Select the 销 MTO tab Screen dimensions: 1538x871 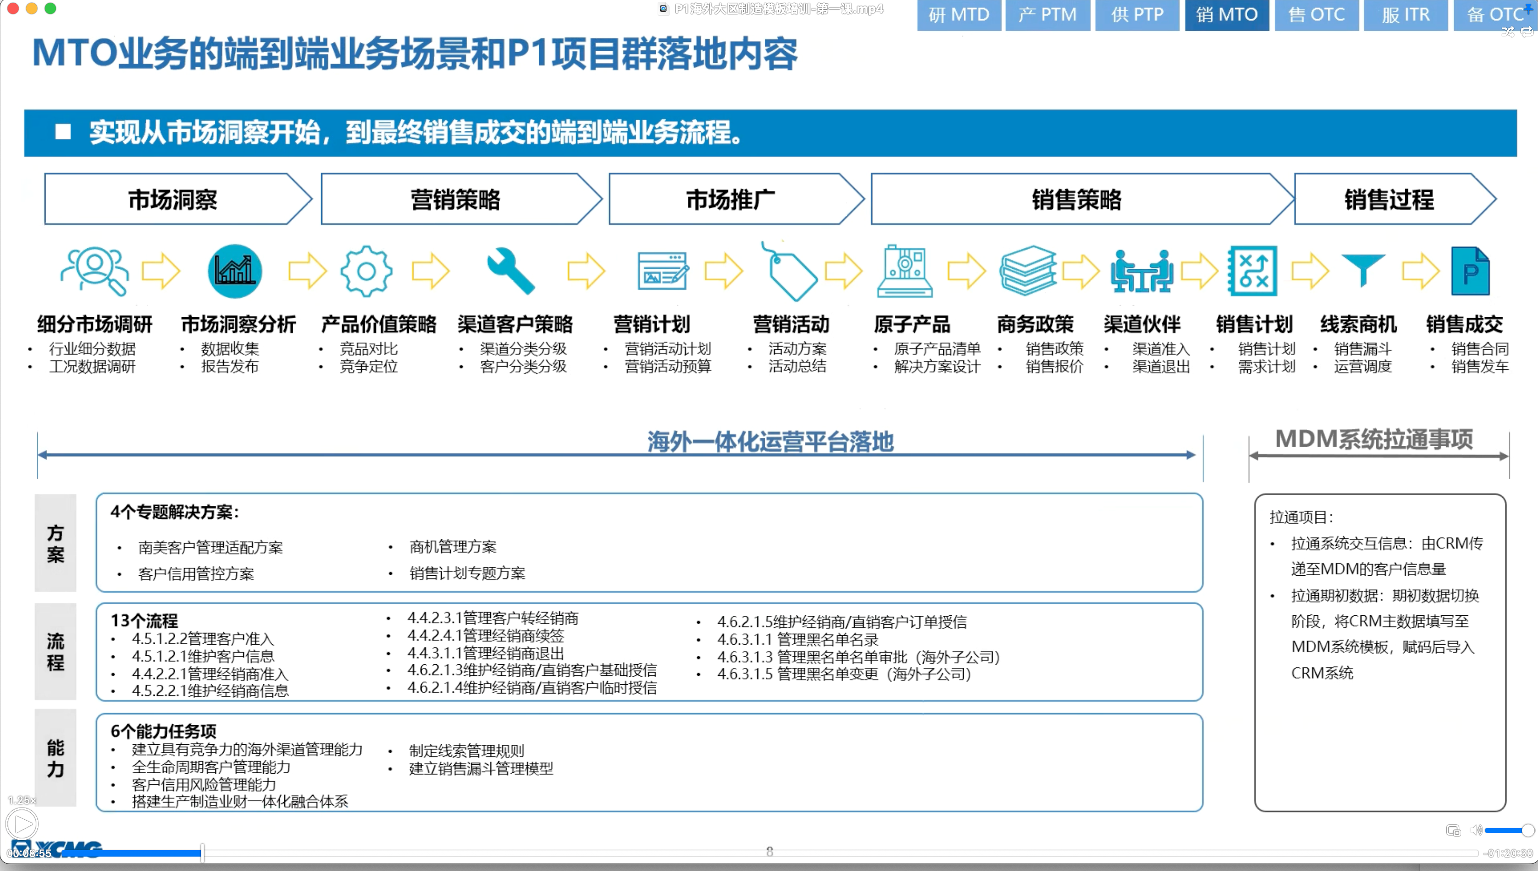(x=1227, y=15)
